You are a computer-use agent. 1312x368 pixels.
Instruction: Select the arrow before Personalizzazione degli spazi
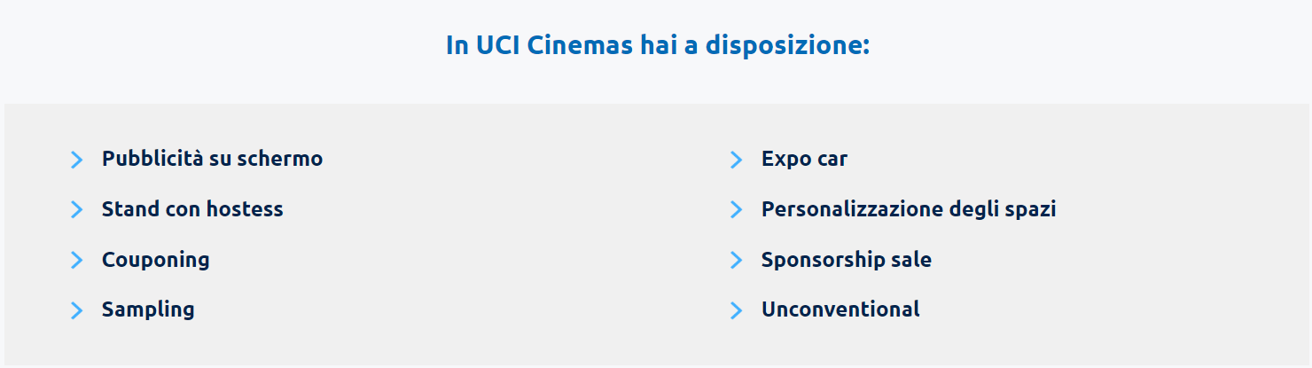pos(736,210)
